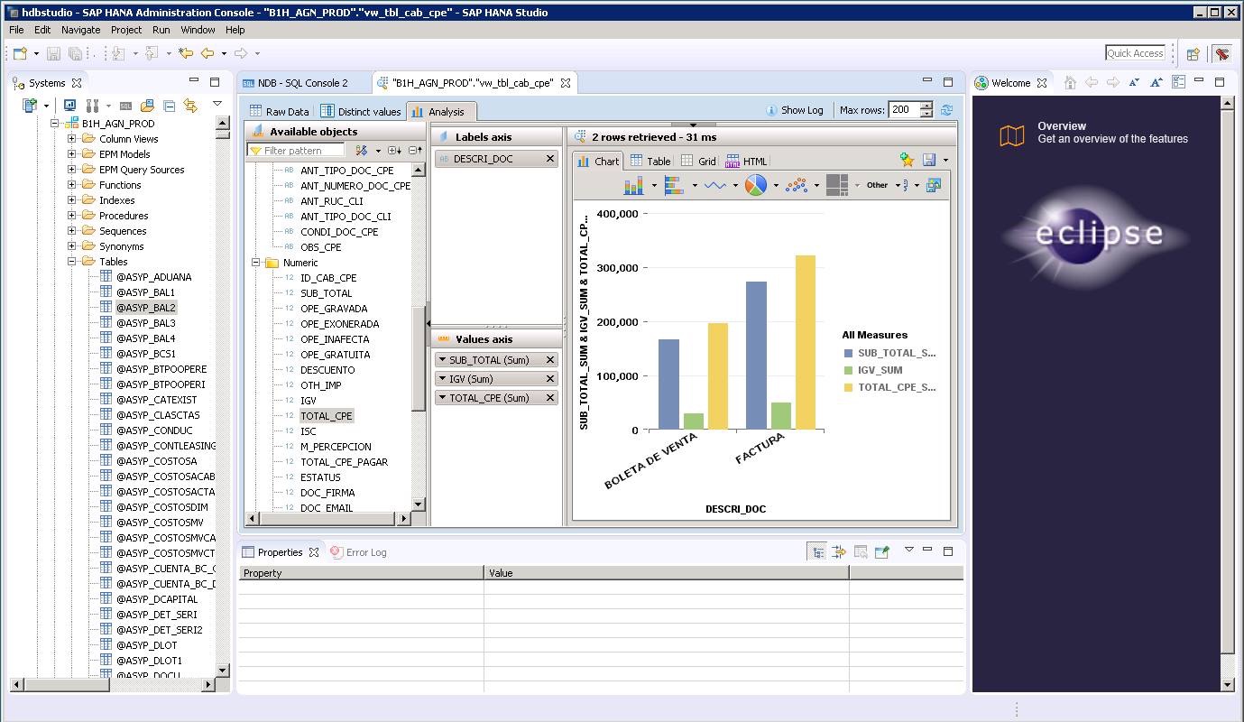Click the Pin to selection icon in Properties
Viewport: 1244px width, 722px height.
(882, 551)
